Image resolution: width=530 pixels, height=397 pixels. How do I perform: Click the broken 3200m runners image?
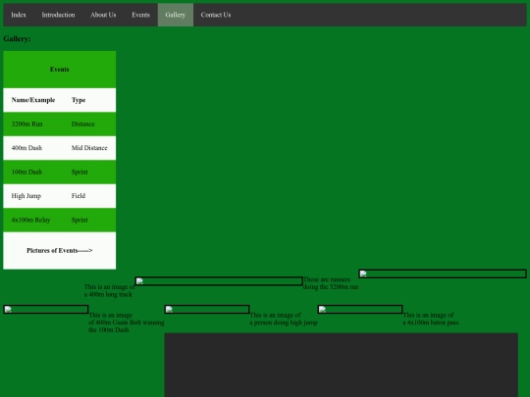[x=443, y=273]
